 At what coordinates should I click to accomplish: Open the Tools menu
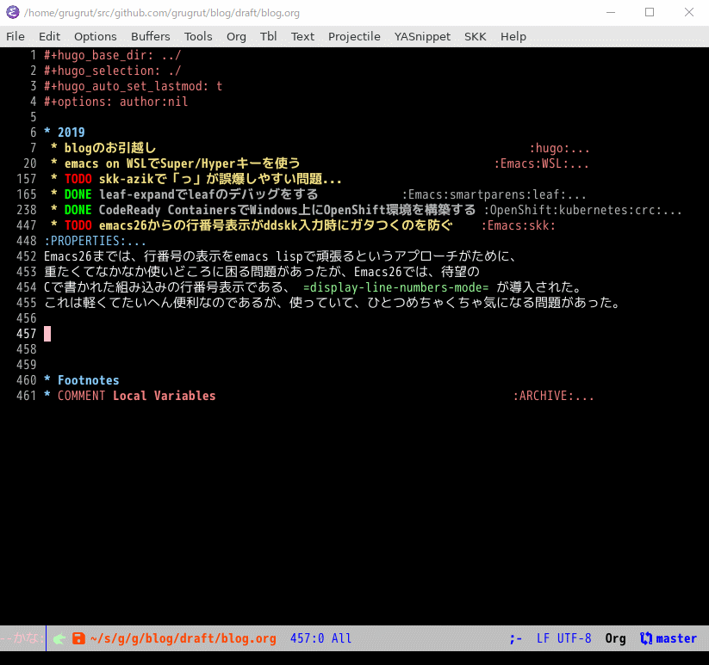(x=198, y=36)
